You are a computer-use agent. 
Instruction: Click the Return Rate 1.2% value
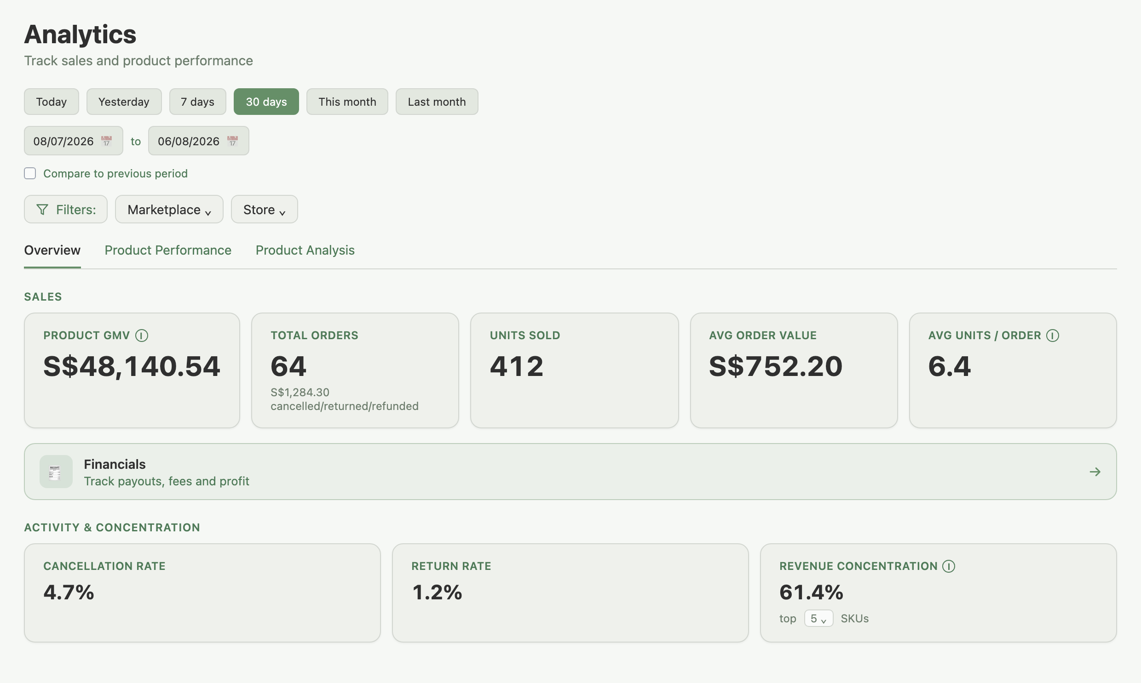pyautogui.click(x=437, y=592)
